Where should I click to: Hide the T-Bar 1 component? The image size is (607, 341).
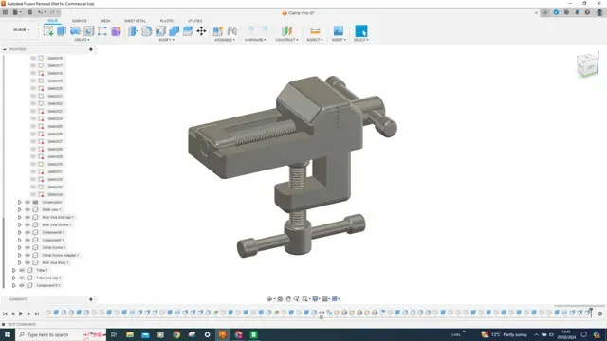point(22,270)
